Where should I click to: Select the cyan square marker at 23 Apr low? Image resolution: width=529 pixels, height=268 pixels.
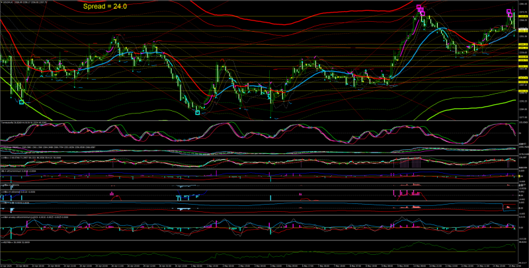[22, 102]
